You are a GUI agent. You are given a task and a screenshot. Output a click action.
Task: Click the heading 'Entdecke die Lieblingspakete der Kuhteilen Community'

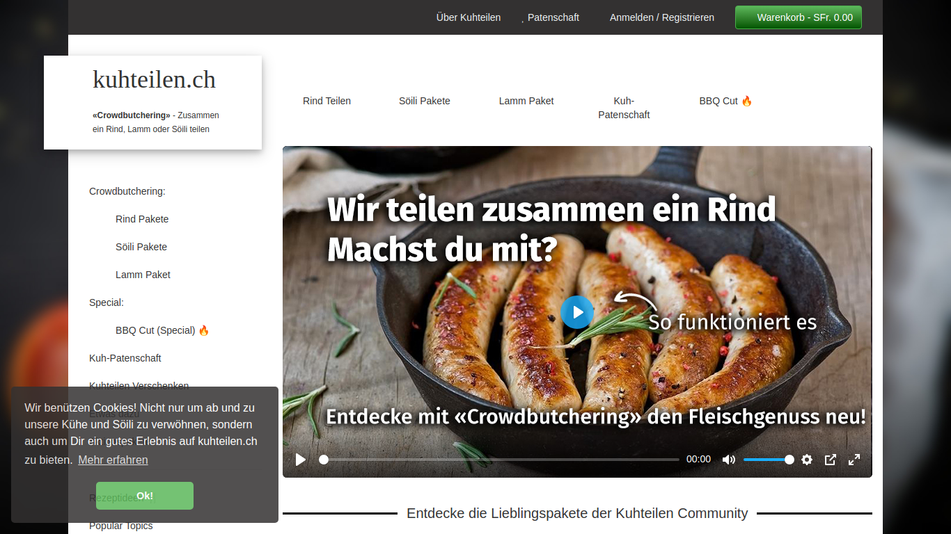577,513
